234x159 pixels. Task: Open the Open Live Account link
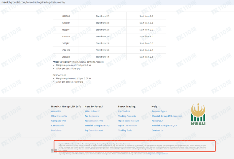[128, 126]
